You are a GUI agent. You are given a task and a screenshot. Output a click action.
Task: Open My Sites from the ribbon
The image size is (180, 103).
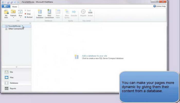pos(6,14)
